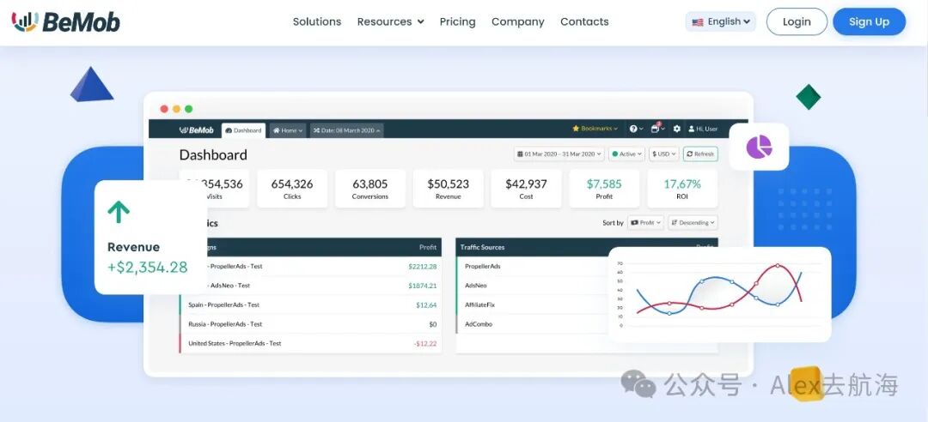928x422 pixels.
Task: Go to the Pricing page
Action: coord(457,21)
